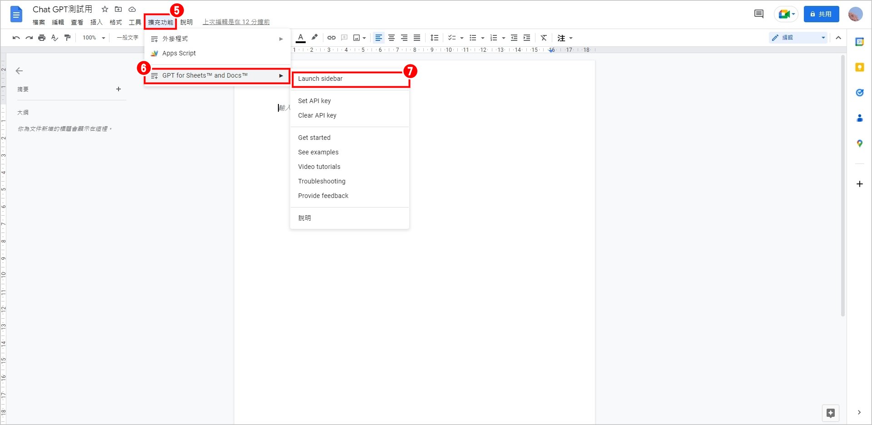
Task: Run spelling and grammar check
Action: [x=54, y=38]
